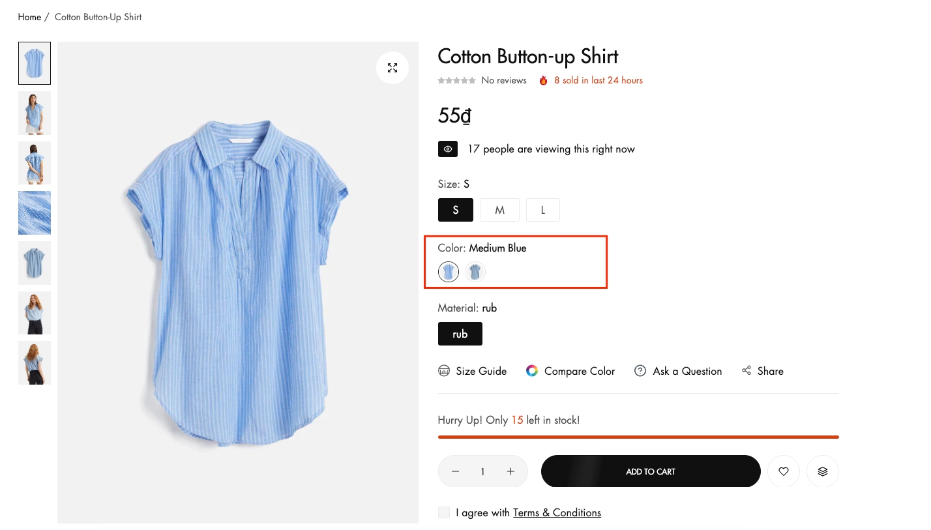
Task: Decrease quantity with minus button
Action: coord(455,471)
